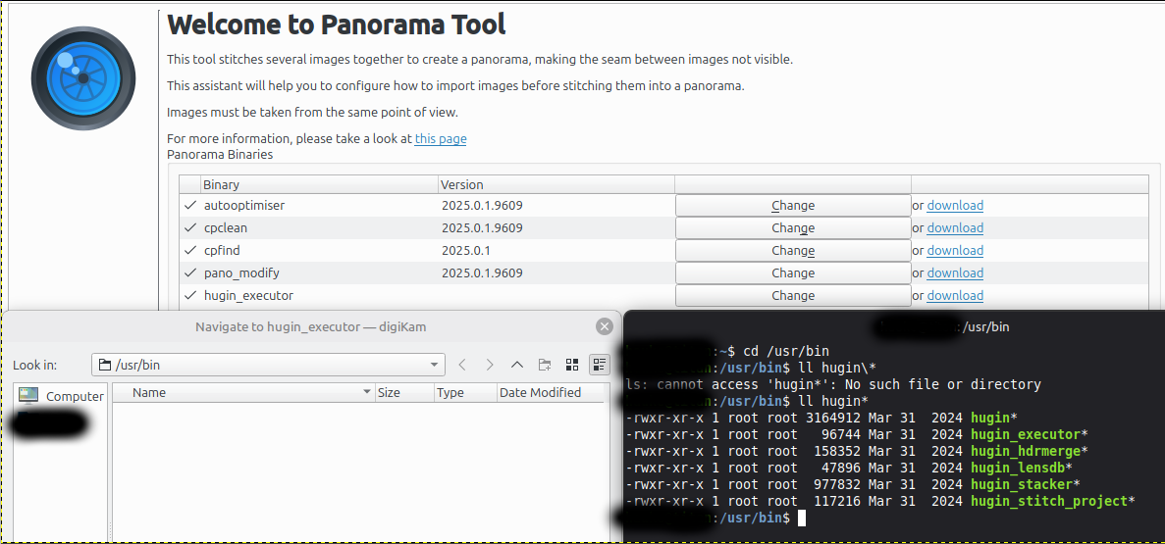The height and width of the screenshot is (544, 1165).
Task: Go to parent directory with up arrow
Action: click(517, 366)
